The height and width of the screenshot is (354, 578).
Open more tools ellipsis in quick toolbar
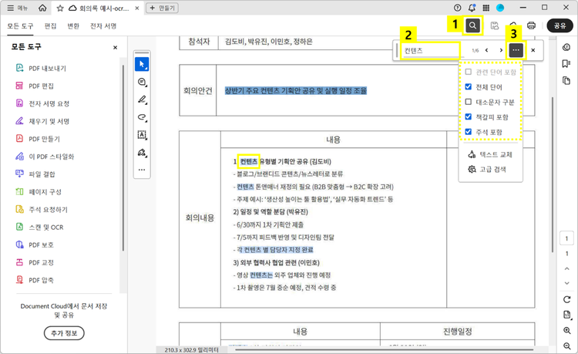(142, 170)
